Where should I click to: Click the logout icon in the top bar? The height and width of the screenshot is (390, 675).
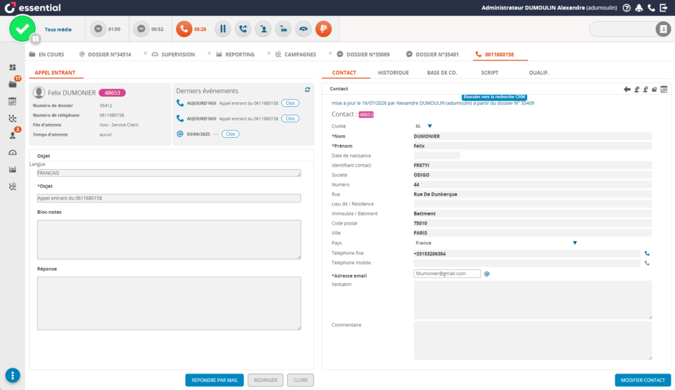click(663, 8)
